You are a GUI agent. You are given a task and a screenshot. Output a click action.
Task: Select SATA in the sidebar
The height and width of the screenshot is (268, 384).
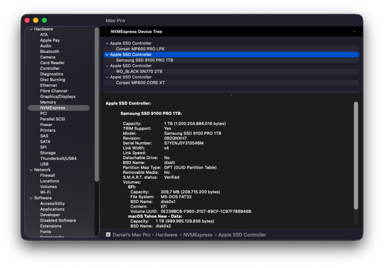45,141
